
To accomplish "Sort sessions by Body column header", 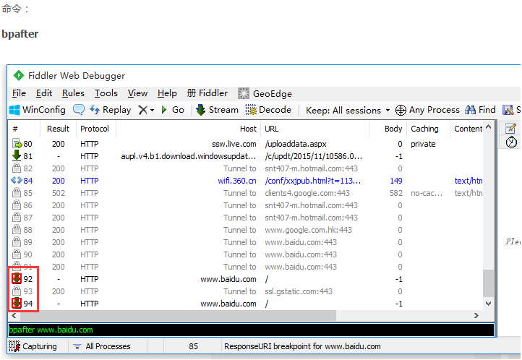I will [388, 129].
